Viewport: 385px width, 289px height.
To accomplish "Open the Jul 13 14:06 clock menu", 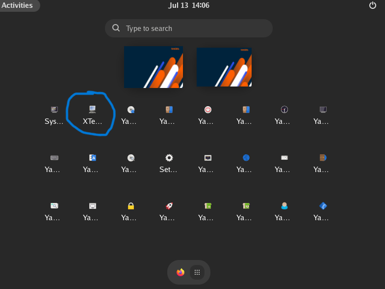I will 189,5.
